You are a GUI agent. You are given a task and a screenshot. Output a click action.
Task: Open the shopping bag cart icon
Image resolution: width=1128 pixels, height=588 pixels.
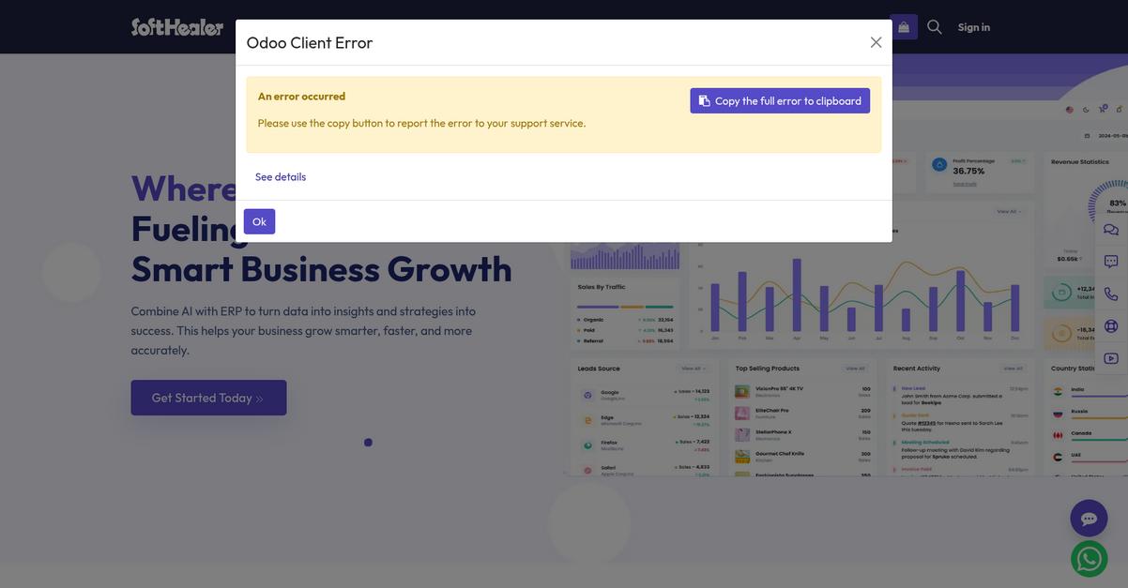click(904, 27)
